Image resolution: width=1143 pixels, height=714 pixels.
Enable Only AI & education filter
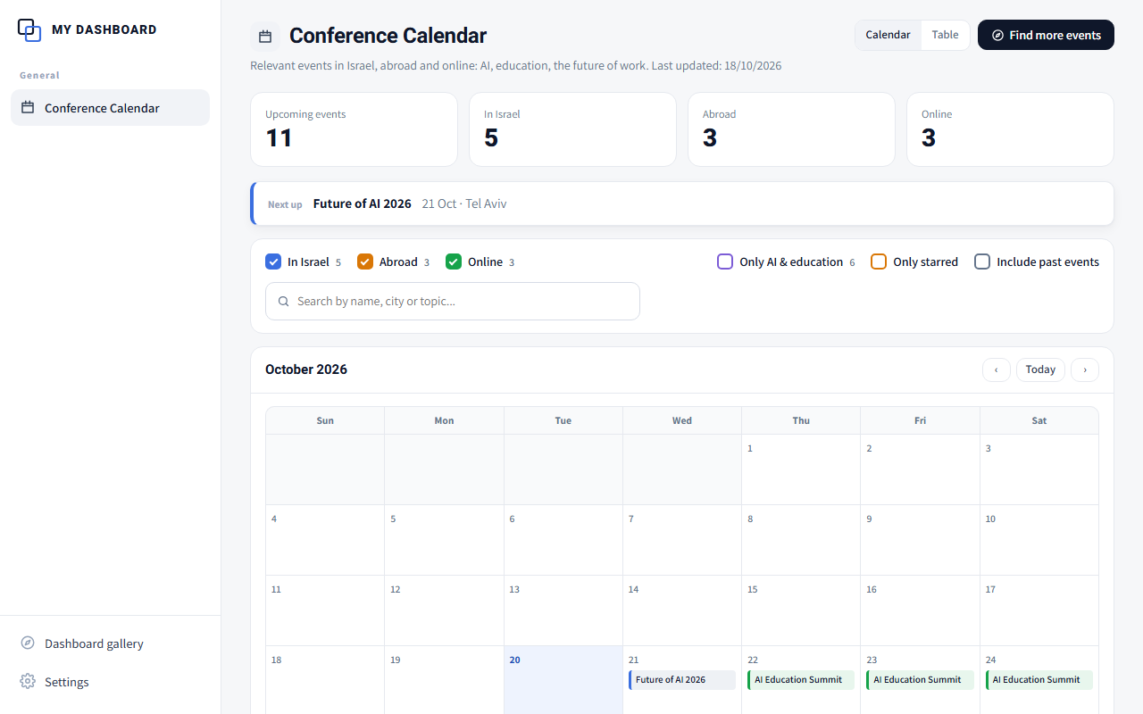tap(725, 262)
